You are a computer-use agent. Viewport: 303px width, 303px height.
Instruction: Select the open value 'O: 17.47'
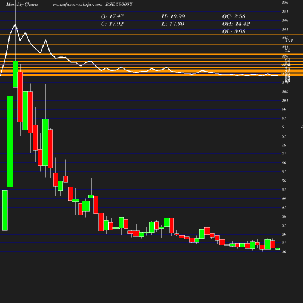click(x=113, y=16)
